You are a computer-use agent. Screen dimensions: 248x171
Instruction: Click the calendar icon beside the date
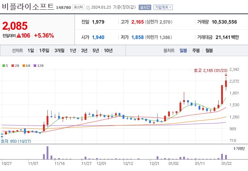(x=88, y=8)
